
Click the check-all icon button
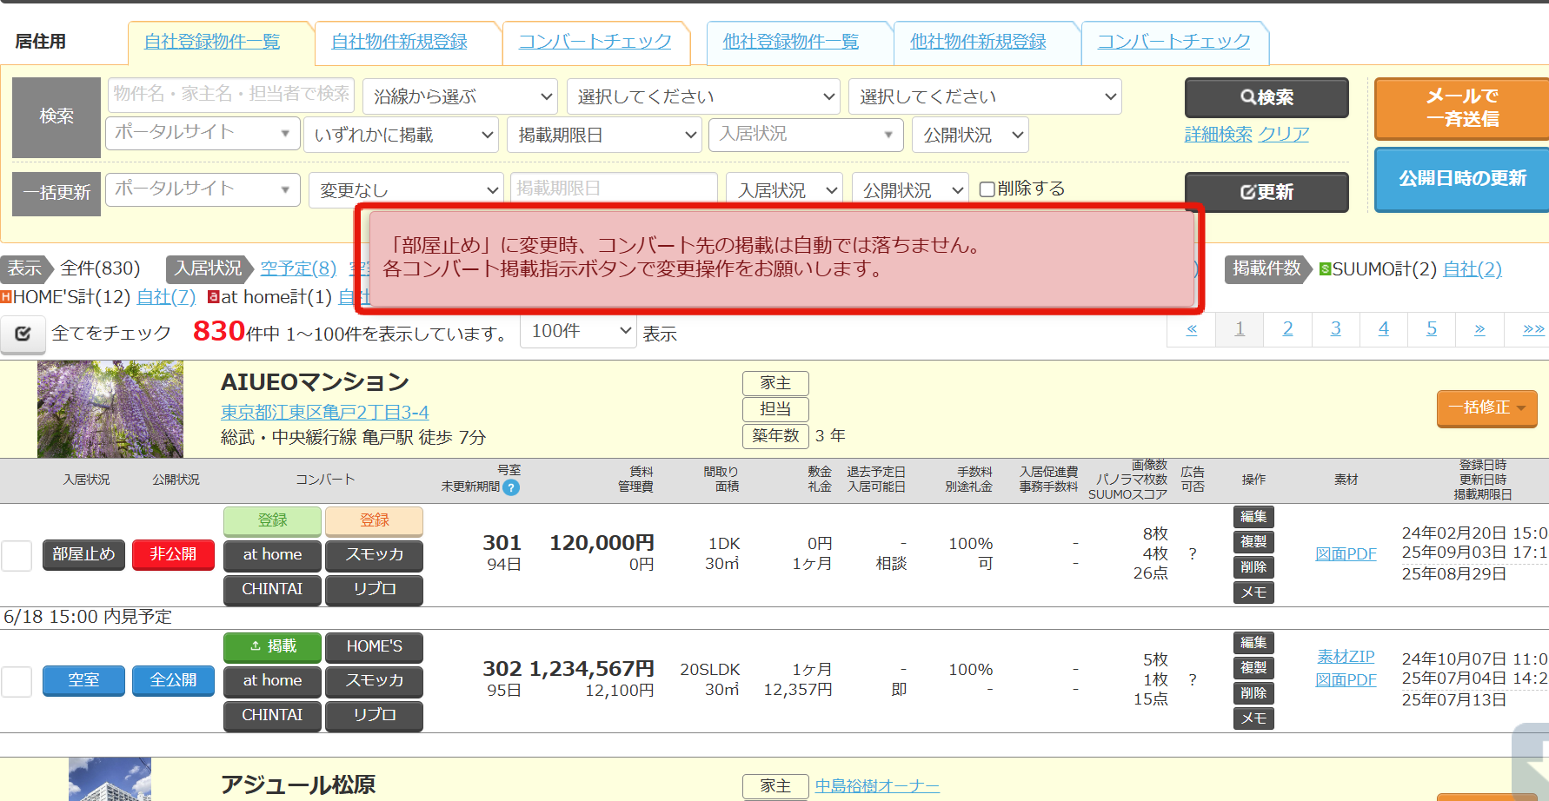click(x=23, y=334)
